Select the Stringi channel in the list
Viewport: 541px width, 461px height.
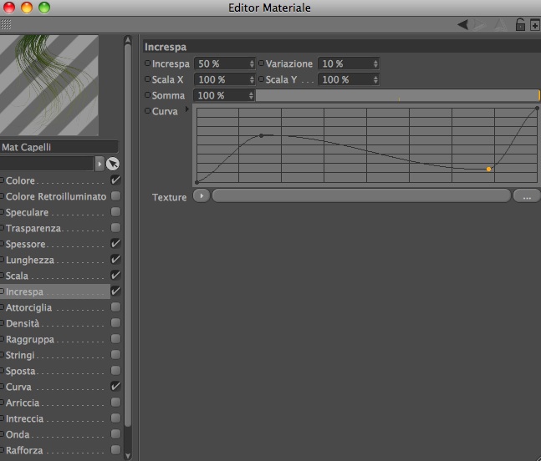pyautogui.click(x=20, y=355)
